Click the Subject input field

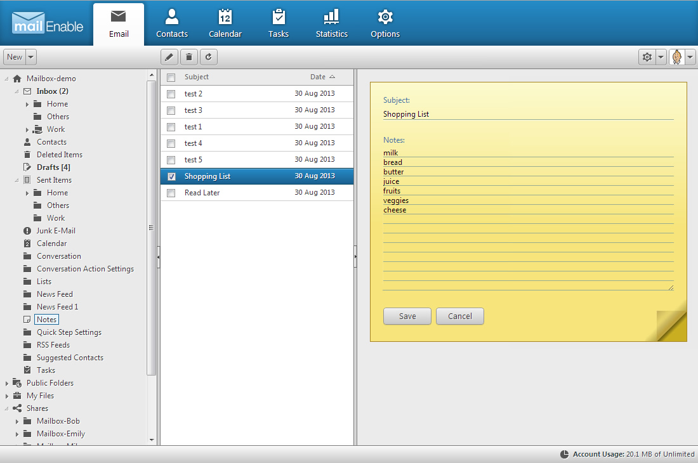click(527, 114)
